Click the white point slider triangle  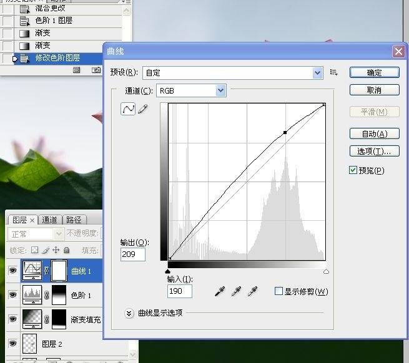tap(325, 271)
